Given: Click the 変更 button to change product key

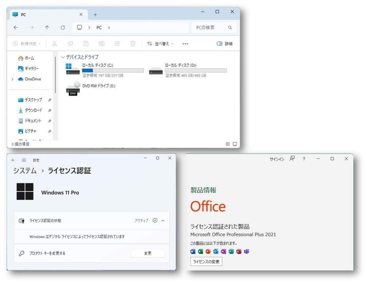Looking at the screenshot, I should (147, 253).
